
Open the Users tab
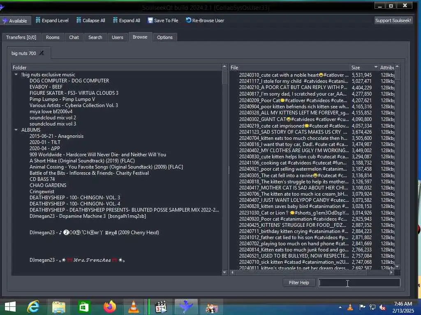point(117,37)
